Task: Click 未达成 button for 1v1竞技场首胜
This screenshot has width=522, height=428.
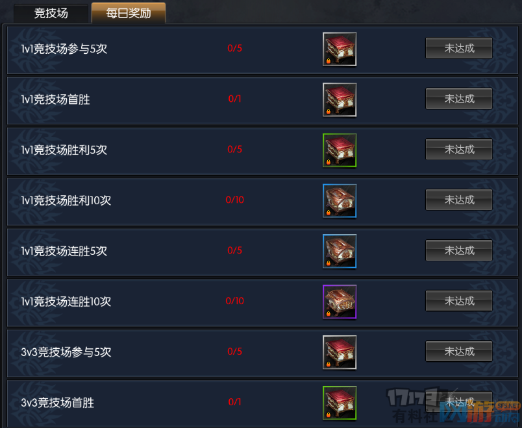Action: point(459,99)
